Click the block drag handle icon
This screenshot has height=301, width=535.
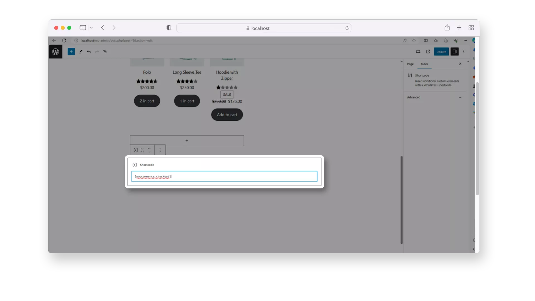point(142,150)
